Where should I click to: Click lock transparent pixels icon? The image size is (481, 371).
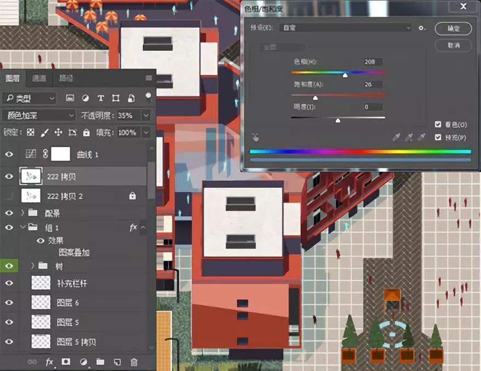click(31, 132)
